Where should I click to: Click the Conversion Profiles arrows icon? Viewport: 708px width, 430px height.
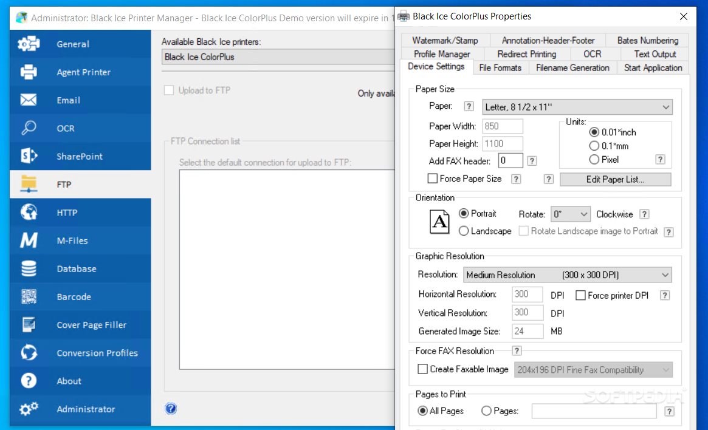click(x=29, y=352)
